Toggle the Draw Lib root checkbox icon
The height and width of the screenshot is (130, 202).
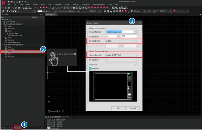[x=3, y=19]
